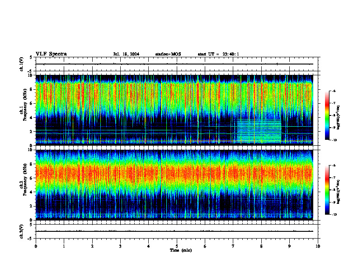Click the ch.2 color scale bar
This screenshot has width=358, height=276.
pos(327,190)
